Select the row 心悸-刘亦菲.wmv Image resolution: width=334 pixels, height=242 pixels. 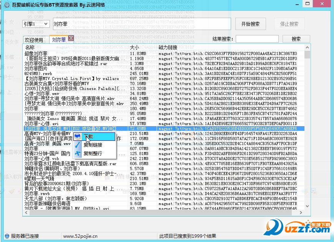[x=164, y=94]
